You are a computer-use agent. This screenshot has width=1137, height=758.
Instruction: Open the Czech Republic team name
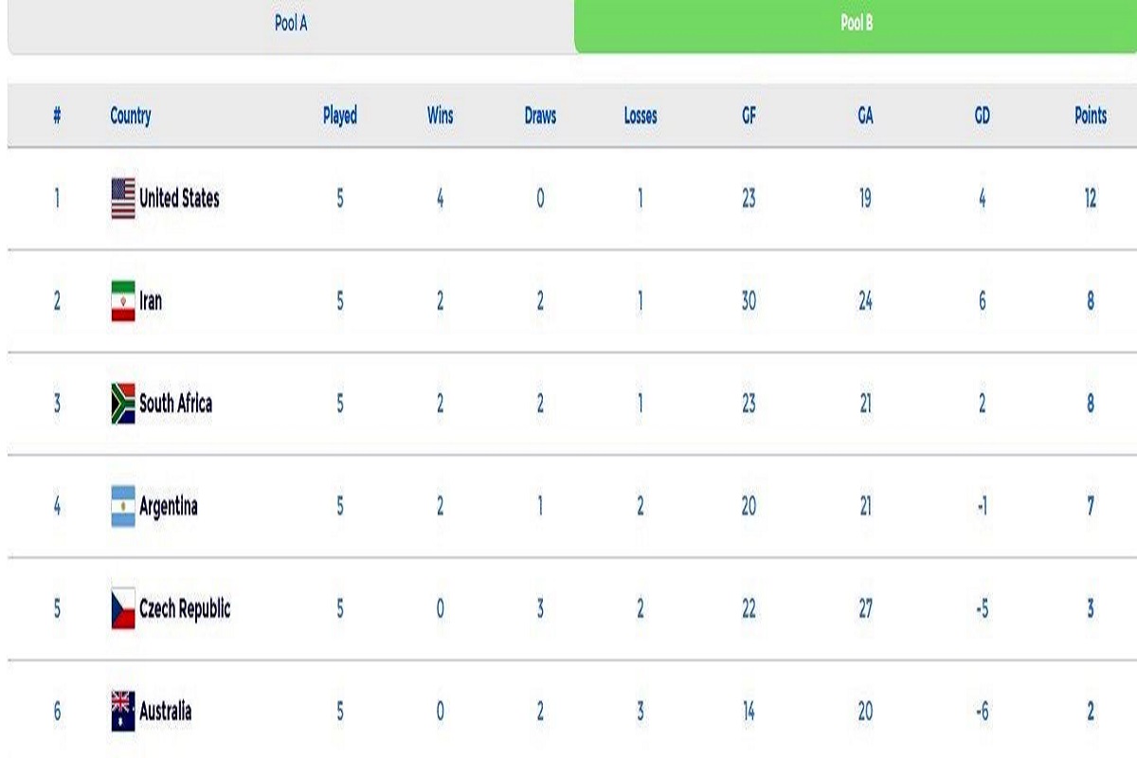(185, 608)
